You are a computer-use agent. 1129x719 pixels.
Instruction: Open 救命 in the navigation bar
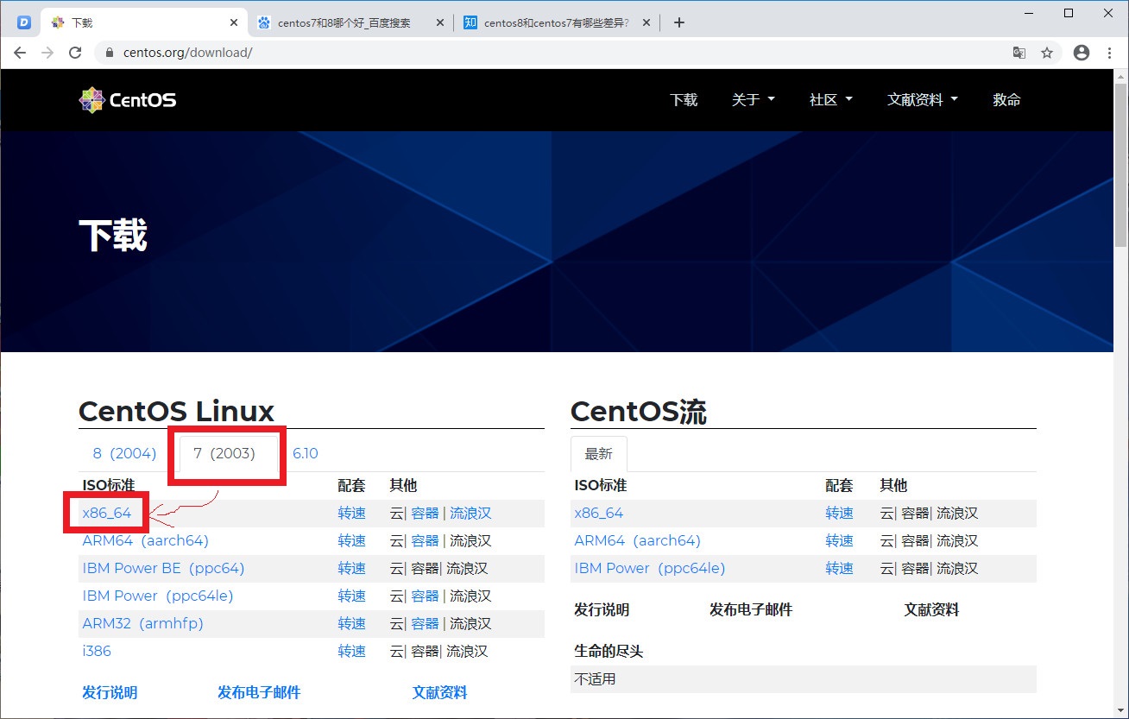point(1006,100)
